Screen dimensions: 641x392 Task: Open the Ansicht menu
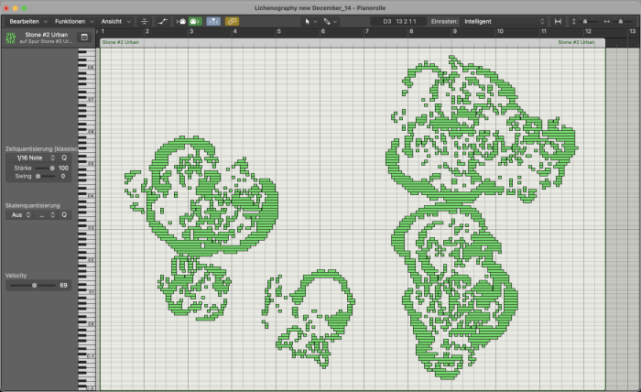pos(116,21)
